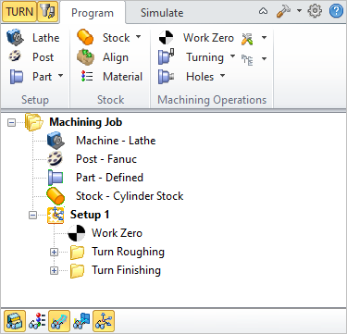Viewport: 347px width, 334px height.
Task: Expand the Turn Roughing folder
Action: point(54,253)
